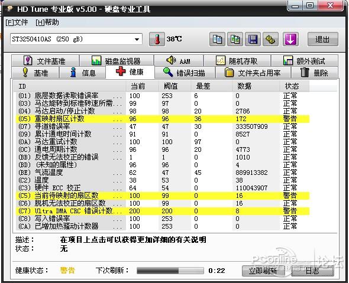Select row (C2) 温度
Screen dimensions: 349x283
click(x=163, y=180)
